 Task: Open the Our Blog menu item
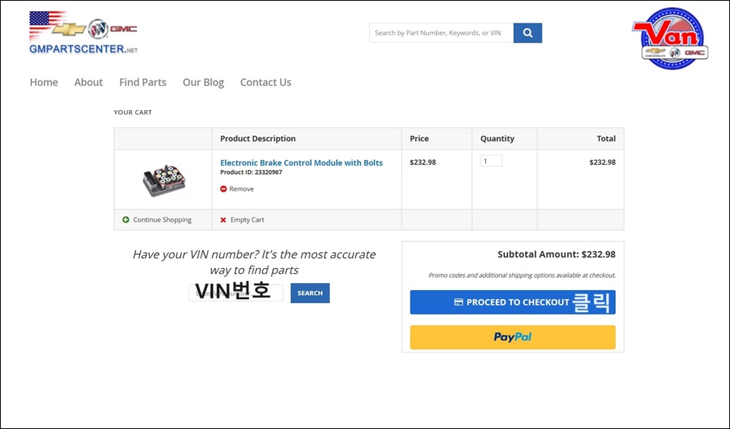coord(203,82)
